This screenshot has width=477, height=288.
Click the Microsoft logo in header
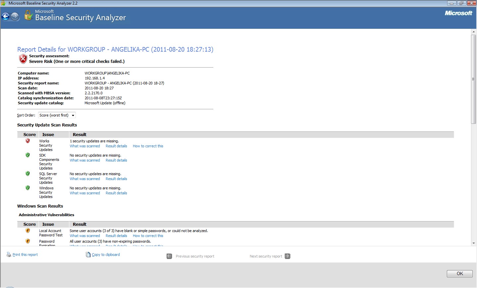pyautogui.click(x=458, y=13)
